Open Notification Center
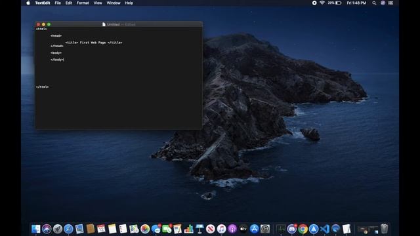420x236 pixels. [391, 3]
